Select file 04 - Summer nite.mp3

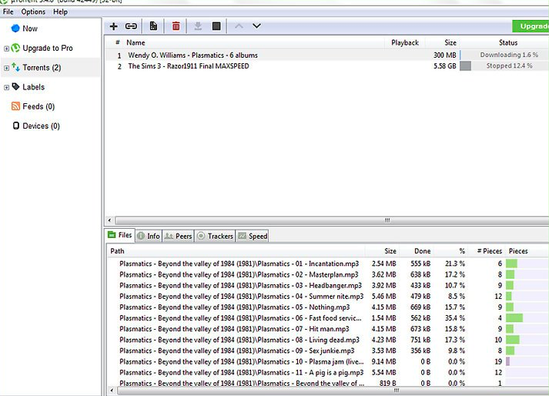tap(241, 297)
